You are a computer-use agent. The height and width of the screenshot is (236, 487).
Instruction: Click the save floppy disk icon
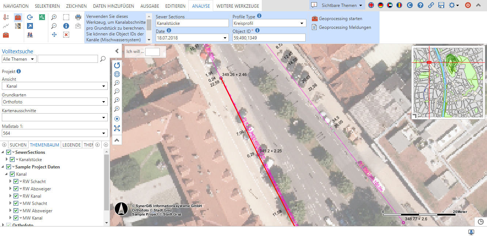[441, 5]
